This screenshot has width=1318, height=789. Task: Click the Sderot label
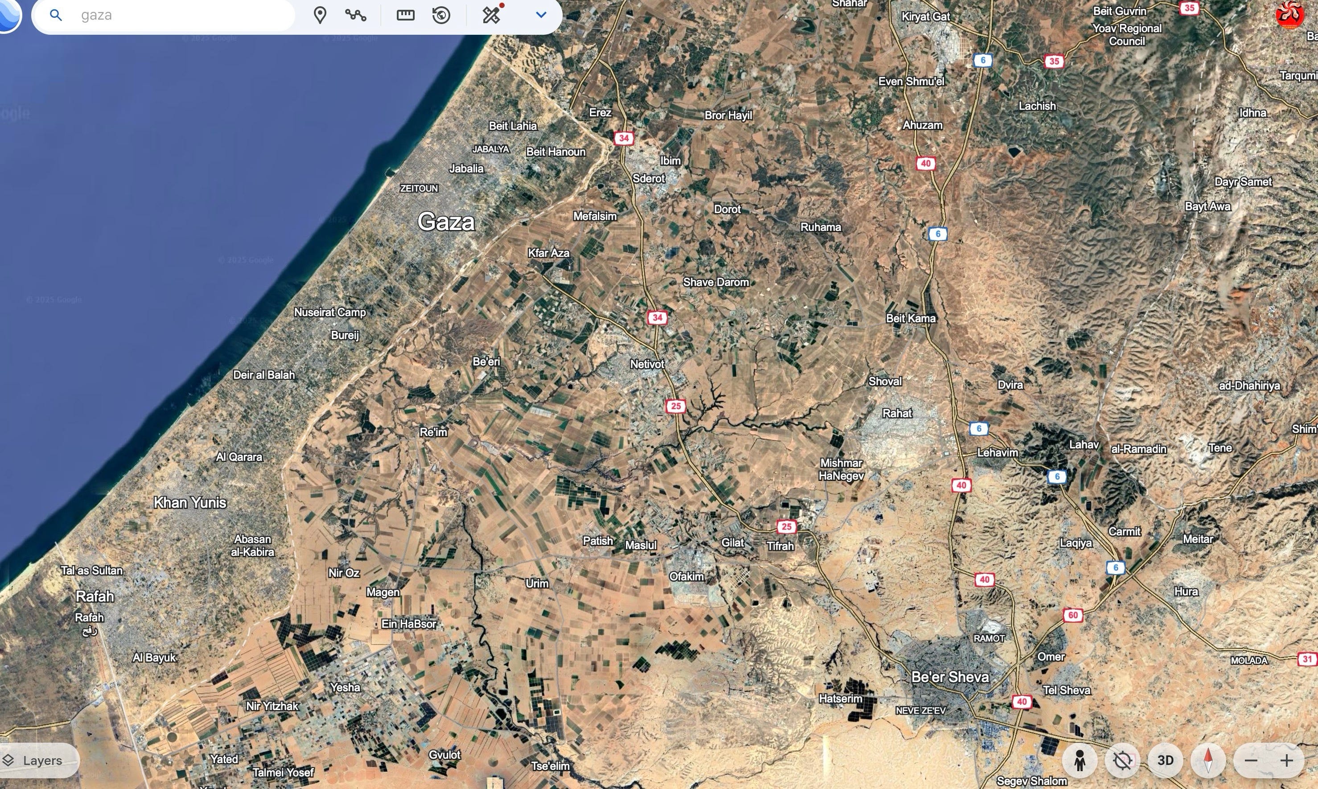pyautogui.click(x=649, y=179)
